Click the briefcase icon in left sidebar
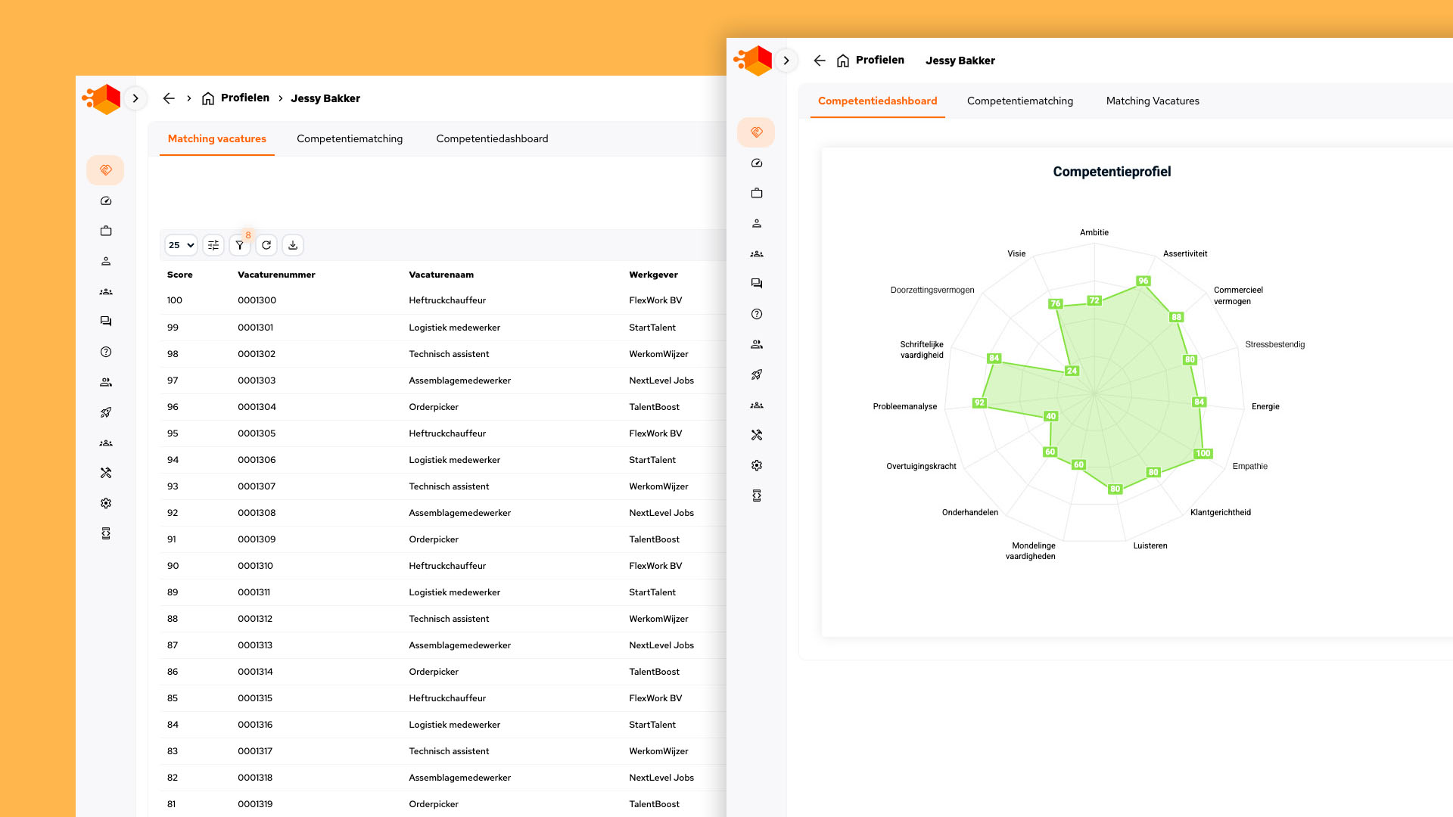The width and height of the screenshot is (1453, 817). pyautogui.click(x=106, y=231)
